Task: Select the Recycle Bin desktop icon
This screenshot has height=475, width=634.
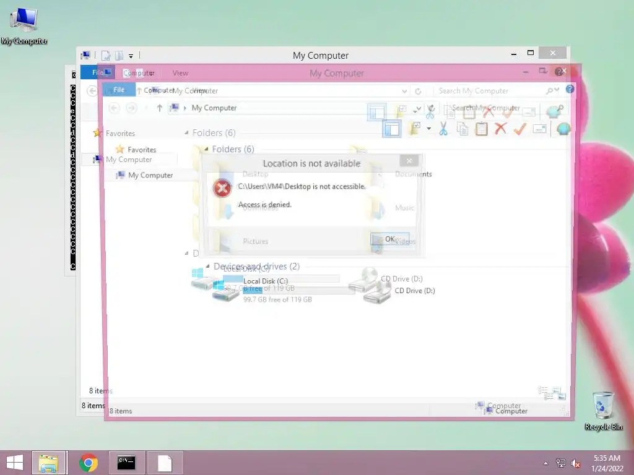Action: tap(603, 411)
